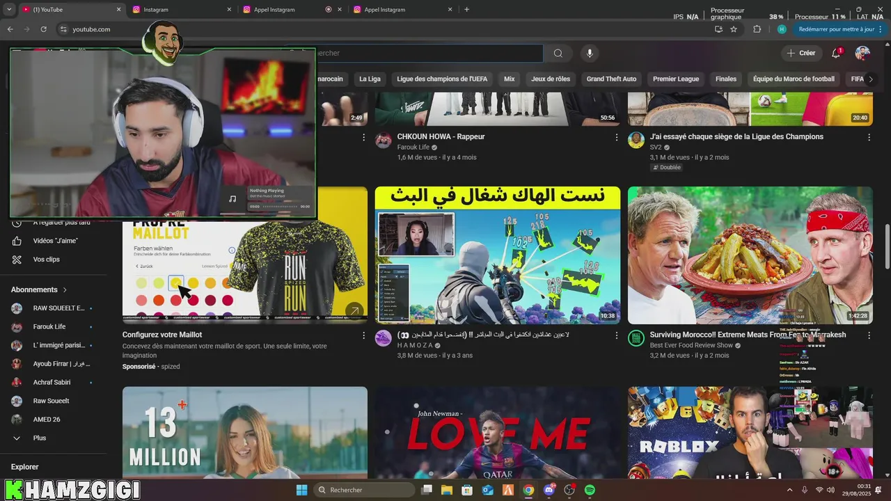Open options menu for CHKOUN HOWA video

pyautogui.click(x=616, y=137)
